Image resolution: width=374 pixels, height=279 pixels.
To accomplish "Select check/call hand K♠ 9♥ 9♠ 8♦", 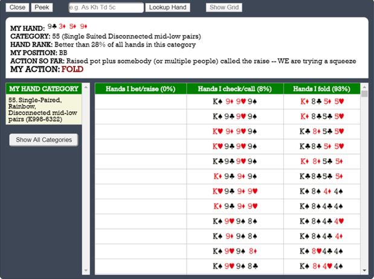I will coord(235,251).
